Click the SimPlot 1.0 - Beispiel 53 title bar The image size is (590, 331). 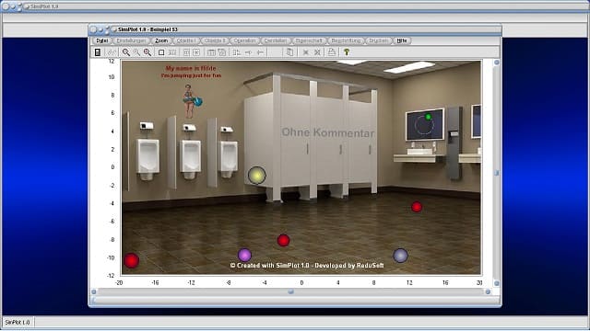(295, 29)
